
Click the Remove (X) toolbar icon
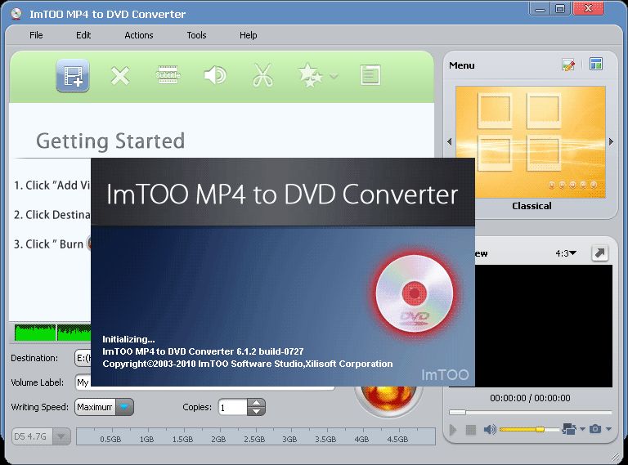tap(120, 76)
